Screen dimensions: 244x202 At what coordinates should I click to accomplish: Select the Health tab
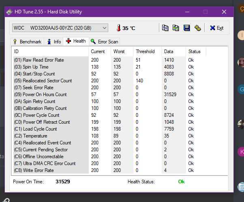[x=76, y=41]
